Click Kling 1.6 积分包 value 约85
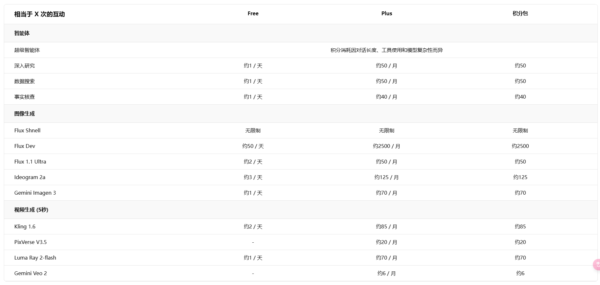The width and height of the screenshot is (600, 285). (520, 226)
